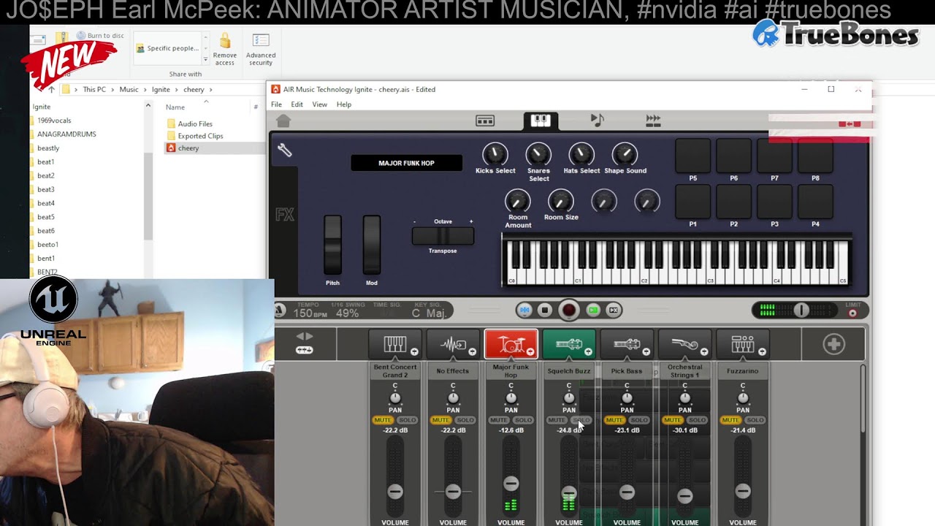Open the step sequence arranger icon
Viewport: 935px width, 526px height.
[653, 121]
